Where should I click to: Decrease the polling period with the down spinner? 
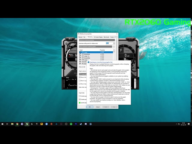[114, 44]
